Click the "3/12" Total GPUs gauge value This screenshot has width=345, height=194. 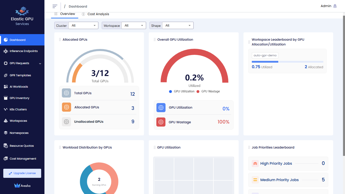tap(100, 73)
